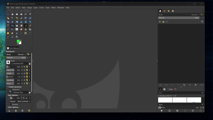This screenshot has width=213, height=120.
Task: Open the fade length px unit dropdown
Action: point(28,98)
